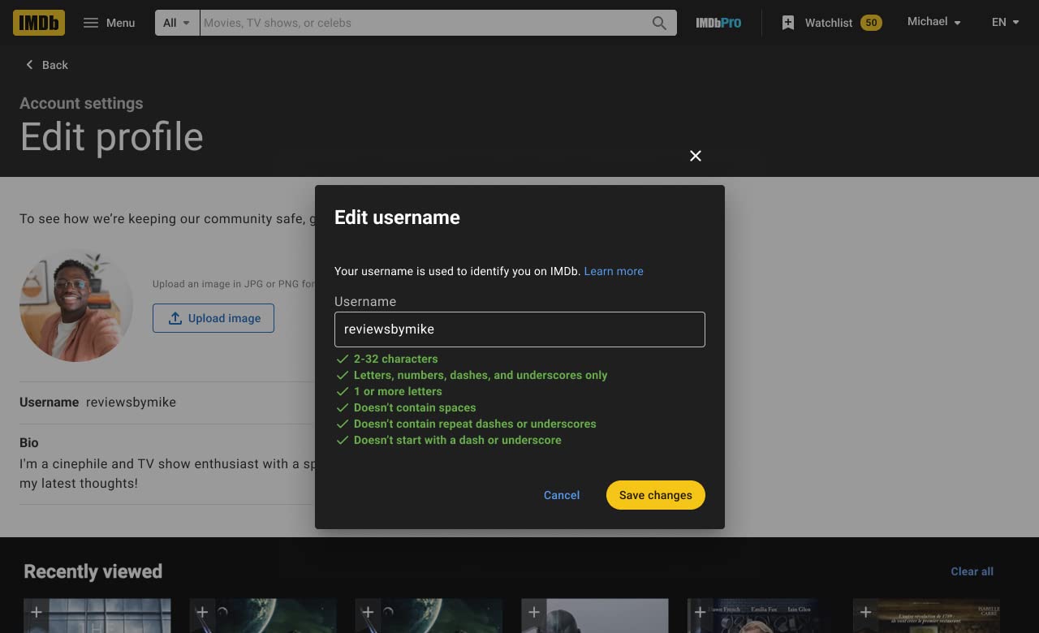Focus the Movies, TV shows search field
This screenshot has height=633, width=1039.
point(422,23)
